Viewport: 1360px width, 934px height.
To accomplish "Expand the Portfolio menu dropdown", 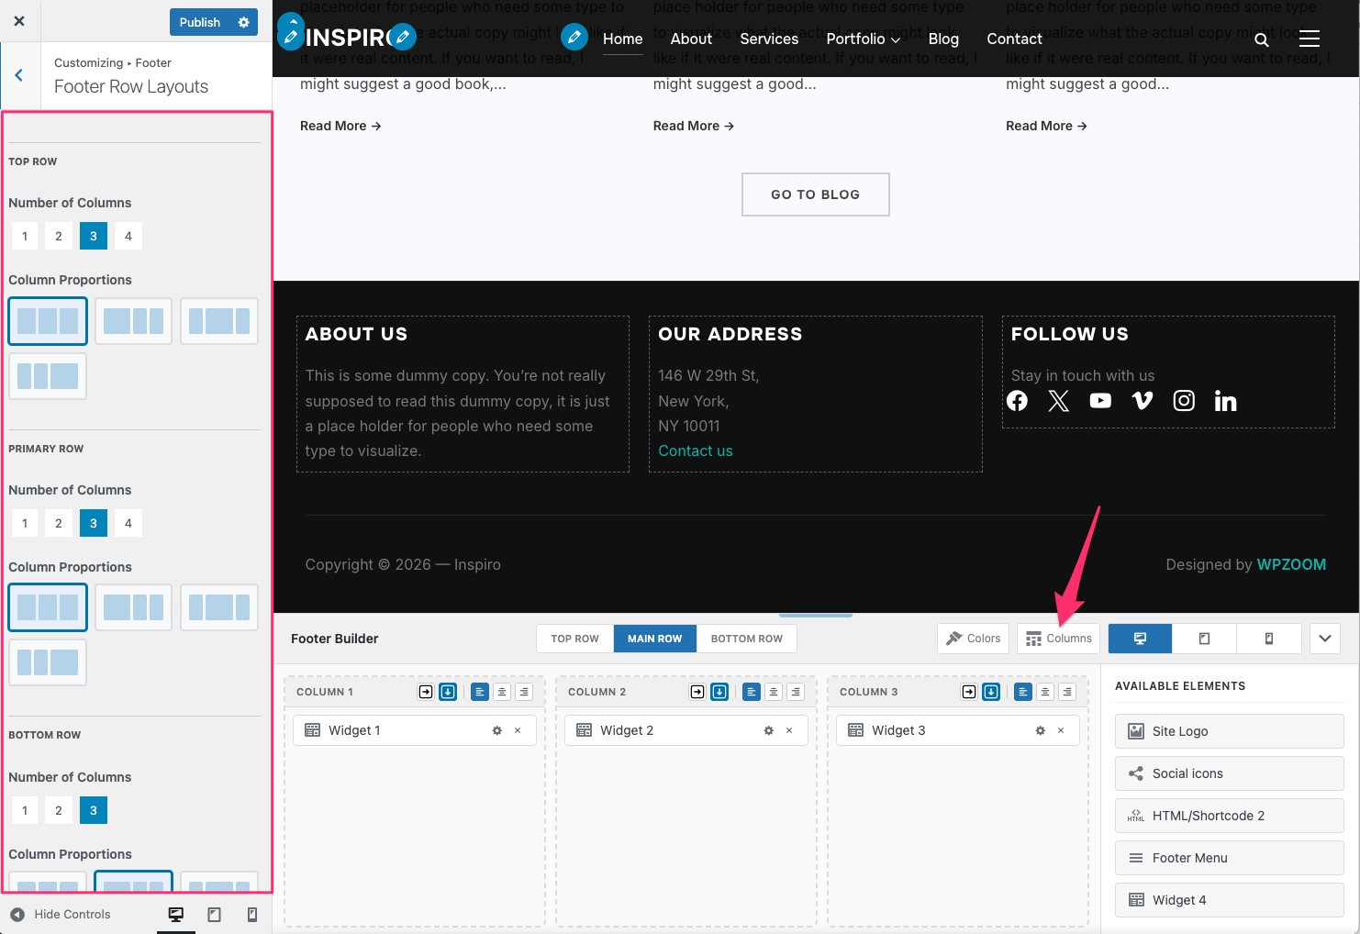I will point(863,39).
